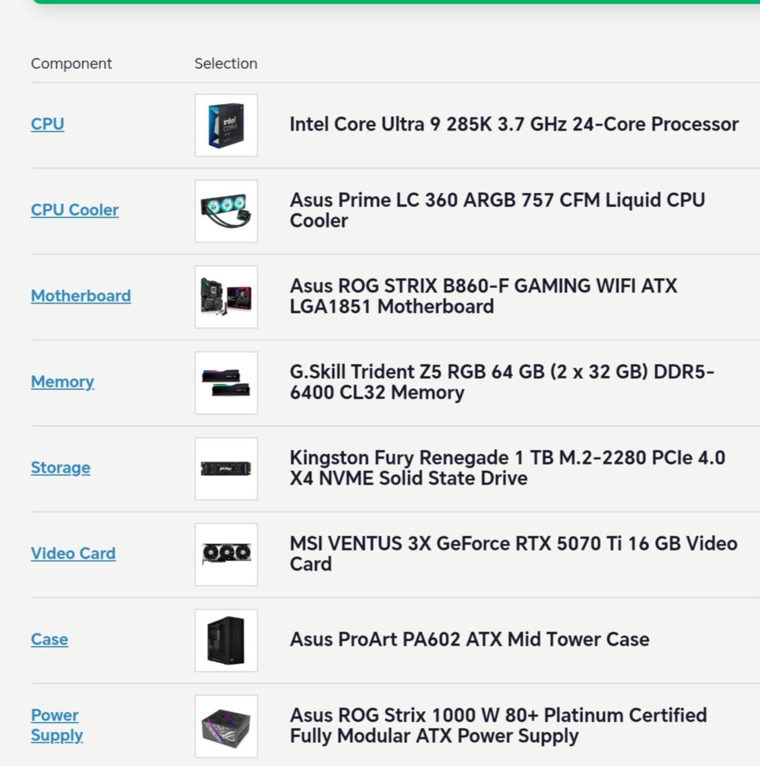Open the Video Card component link

pyautogui.click(x=73, y=553)
